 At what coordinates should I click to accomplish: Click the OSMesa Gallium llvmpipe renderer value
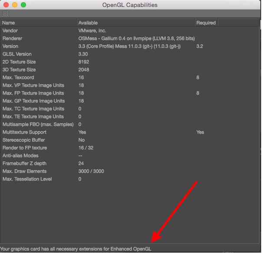[137, 39]
